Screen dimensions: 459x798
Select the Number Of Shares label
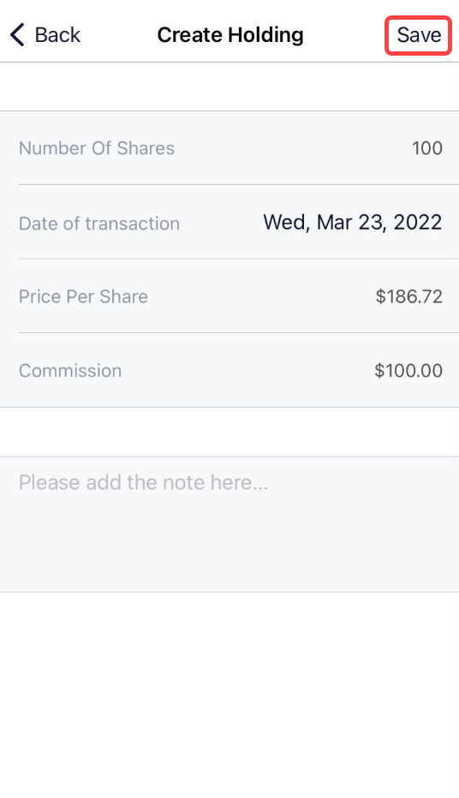97,148
